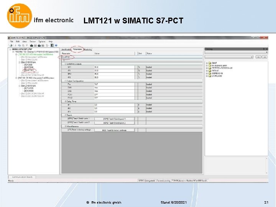Collapse the Teach section
The width and height of the screenshot is (276, 207).
pyautogui.click(x=66, y=115)
